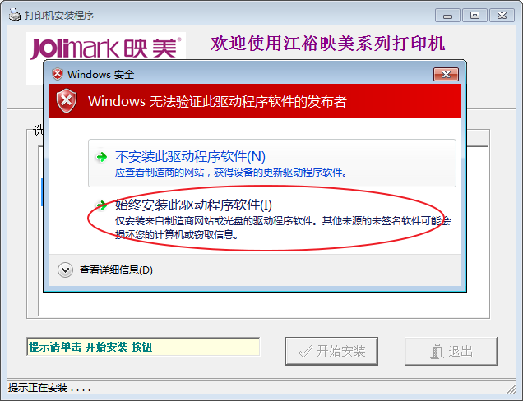Click the yellow hint text field
This screenshot has height=401, width=523.
point(143,347)
